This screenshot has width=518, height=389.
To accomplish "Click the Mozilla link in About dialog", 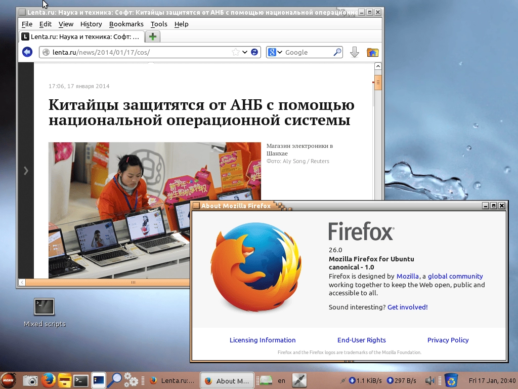I will point(407,276).
